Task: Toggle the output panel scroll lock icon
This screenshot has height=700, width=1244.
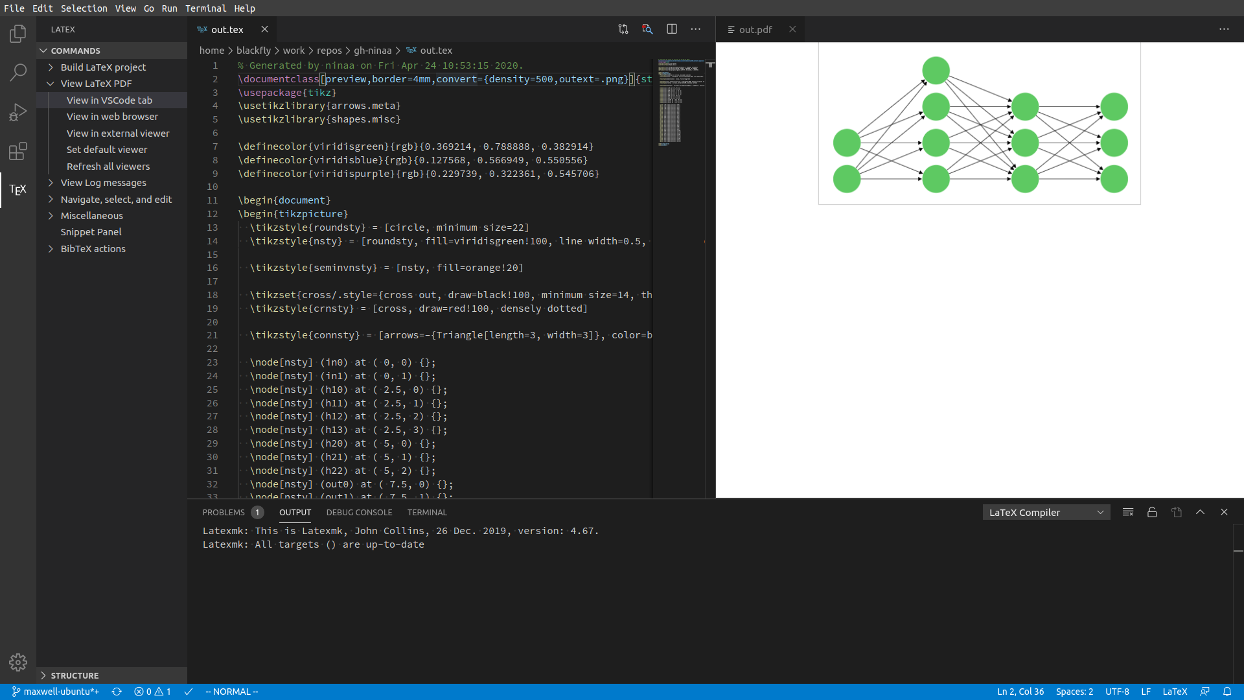Action: pos(1152,512)
